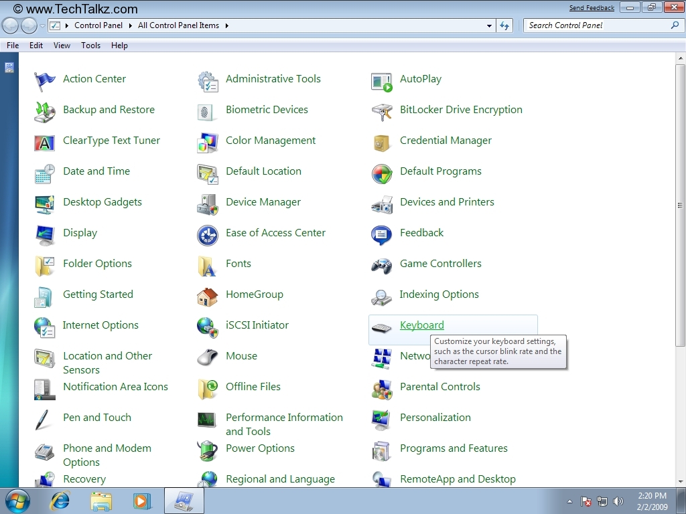The image size is (686, 514).
Task: Launch Windows Media Player from the taskbar
Action: tap(143, 500)
